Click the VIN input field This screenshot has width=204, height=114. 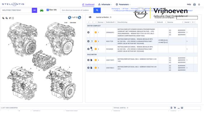click(x=16, y=10)
